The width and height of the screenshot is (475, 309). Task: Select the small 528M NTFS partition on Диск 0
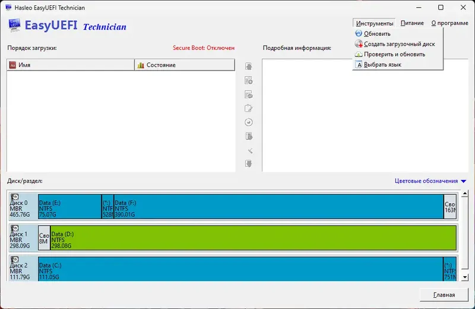click(x=107, y=207)
